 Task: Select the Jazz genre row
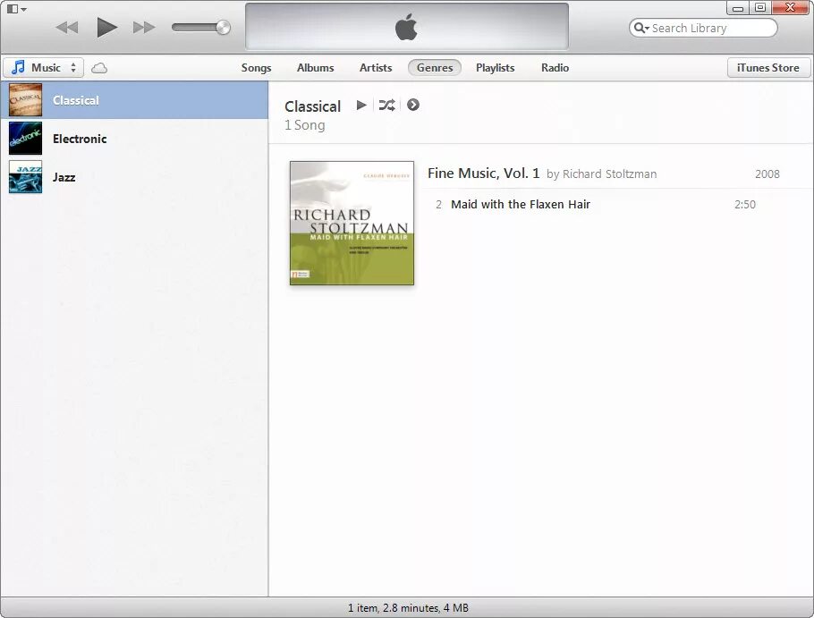coord(134,177)
